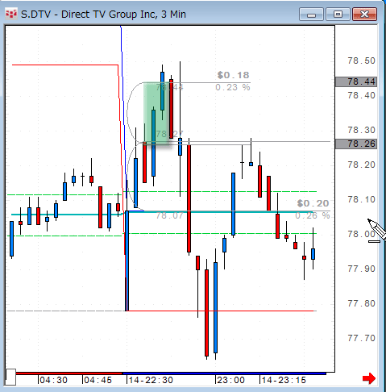Close the S.DTV chart window

[x=364, y=15]
